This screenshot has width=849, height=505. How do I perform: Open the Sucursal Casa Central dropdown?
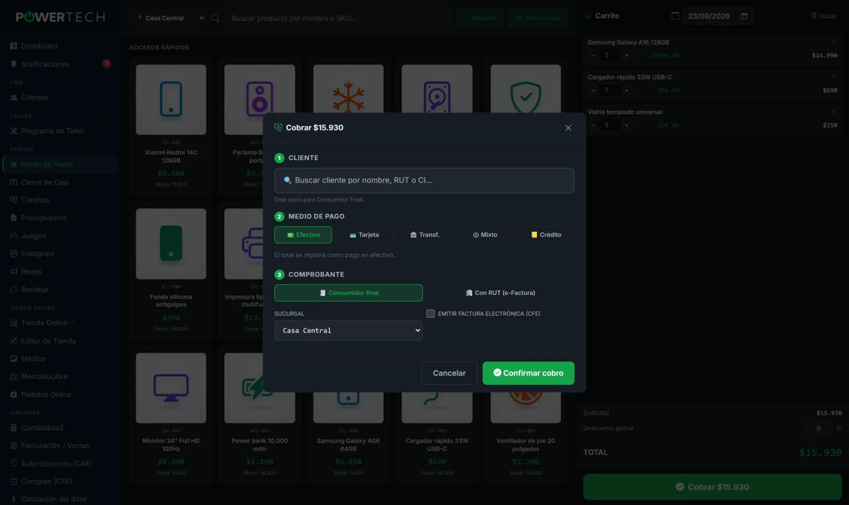tap(349, 330)
